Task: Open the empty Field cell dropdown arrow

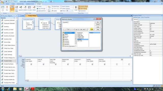Action: click(122, 60)
